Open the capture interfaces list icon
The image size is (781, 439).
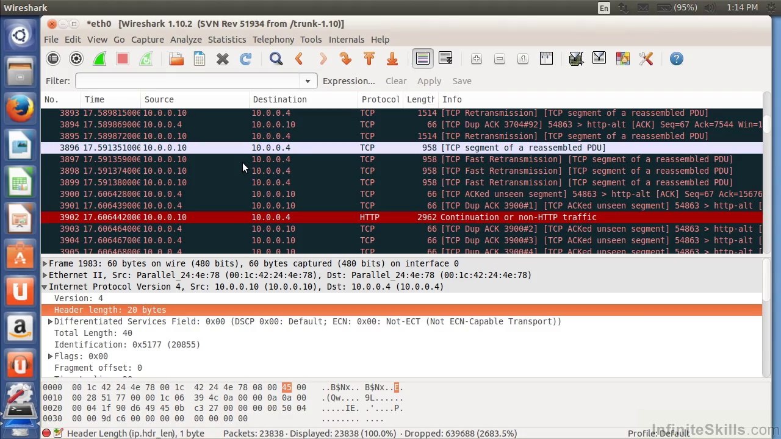53,59
